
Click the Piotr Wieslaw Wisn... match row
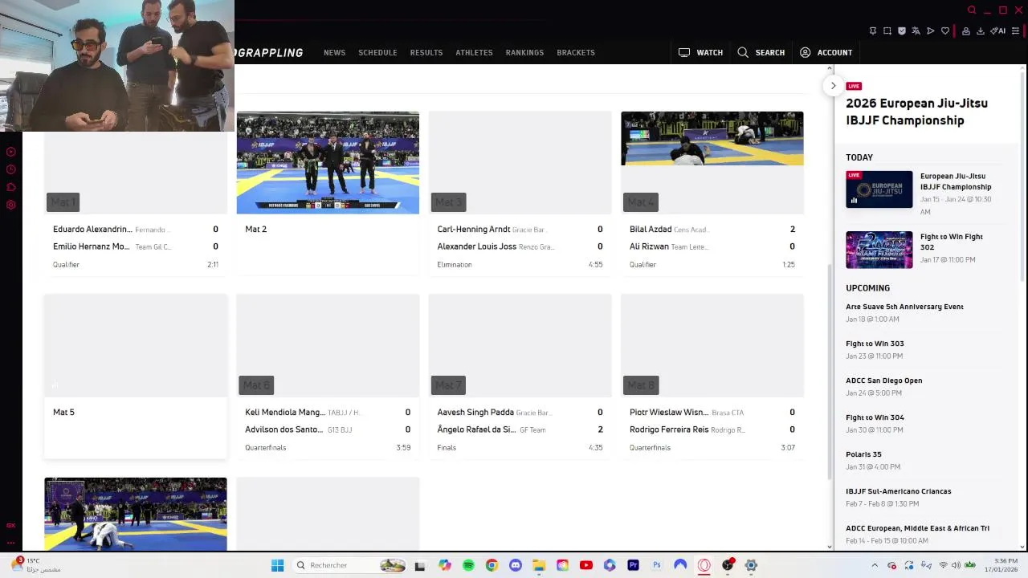click(x=712, y=413)
